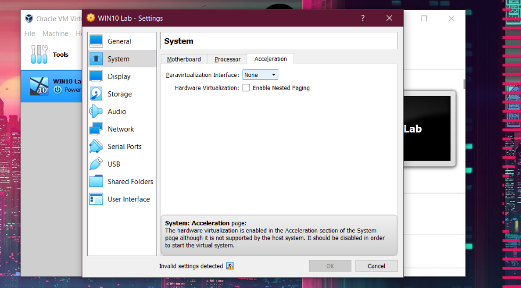Click the Tools label in VirtualBox Manager
Image resolution: width=521 pixels, height=288 pixels.
click(x=61, y=55)
